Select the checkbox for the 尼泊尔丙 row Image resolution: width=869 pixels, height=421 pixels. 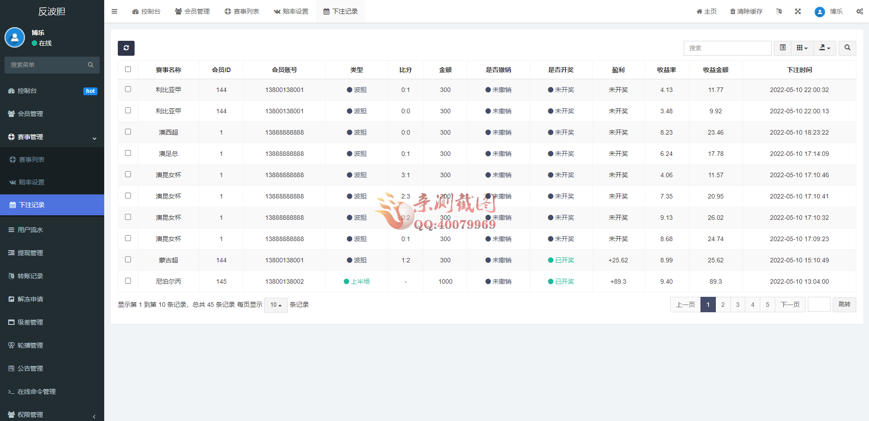(128, 281)
